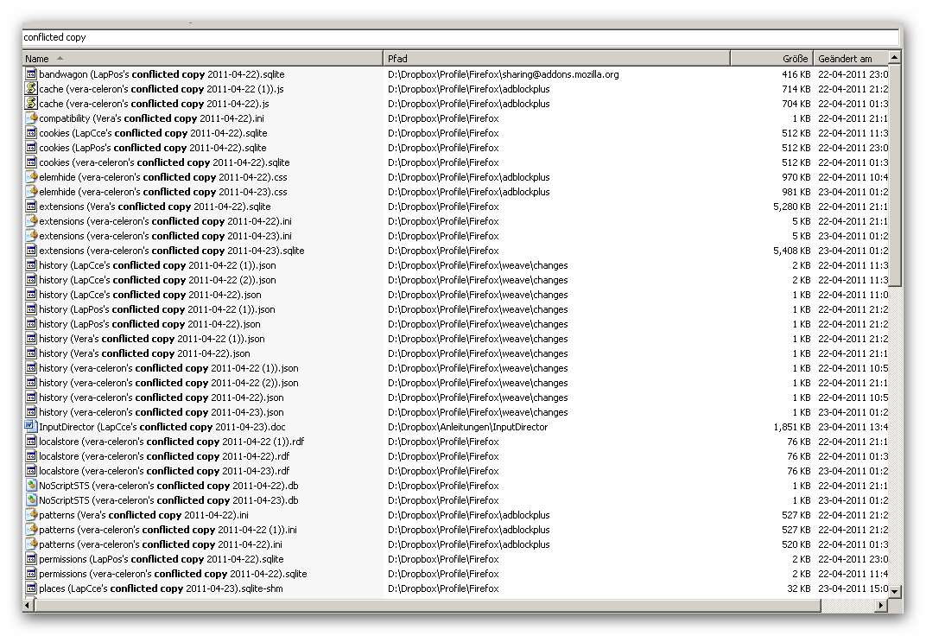Sort results by the Name column header

coord(202,59)
